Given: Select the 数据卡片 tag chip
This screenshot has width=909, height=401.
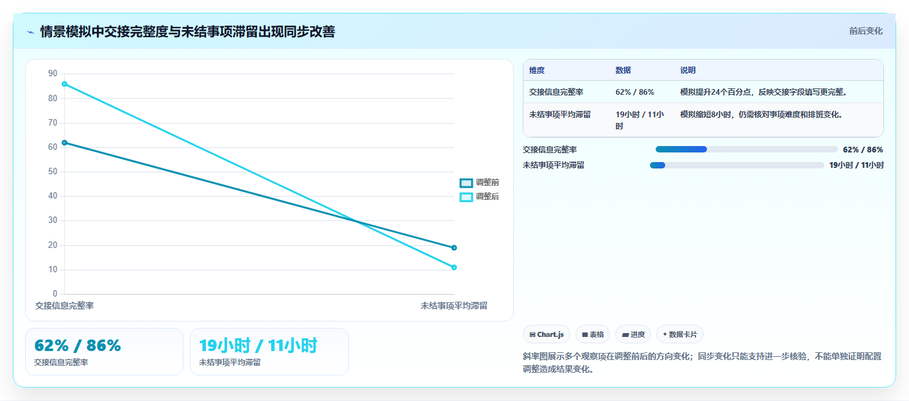Looking at the screenshot, I should click(680, 334).
